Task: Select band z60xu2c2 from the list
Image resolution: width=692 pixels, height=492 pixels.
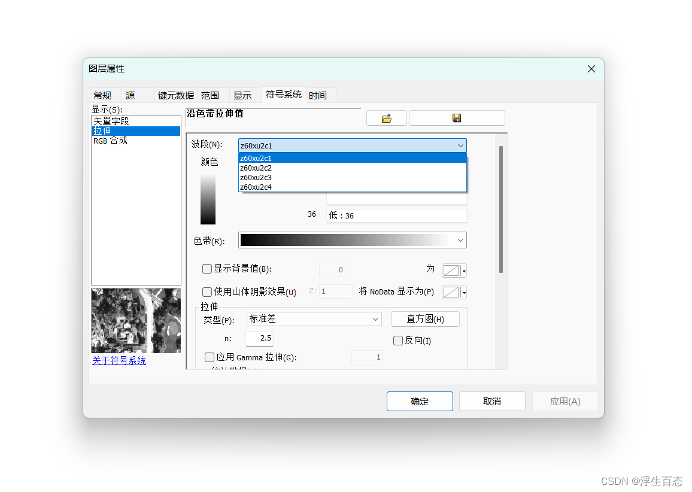Action: [352, 168]
